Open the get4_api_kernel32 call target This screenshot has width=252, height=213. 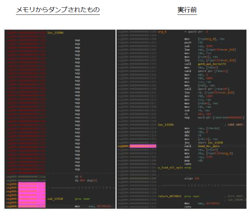(x=212, y=64)
